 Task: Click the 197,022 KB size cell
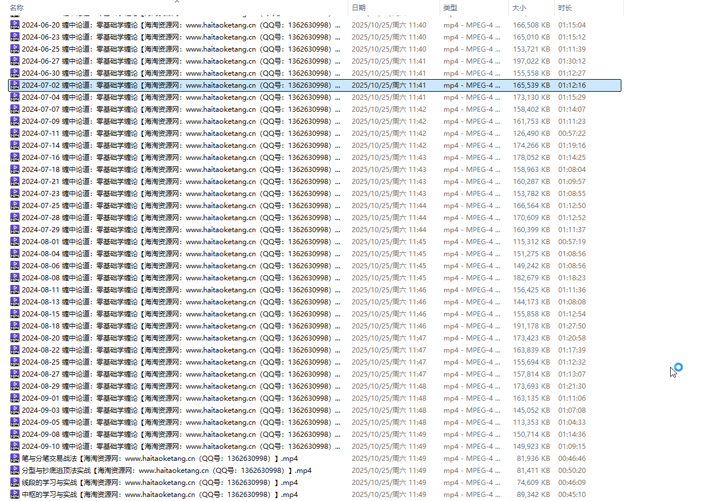[x=531, y=61]
